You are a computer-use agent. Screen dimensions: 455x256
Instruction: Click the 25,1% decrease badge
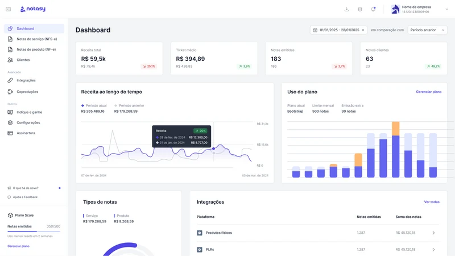pyautogui.click(x=149, y=67)
